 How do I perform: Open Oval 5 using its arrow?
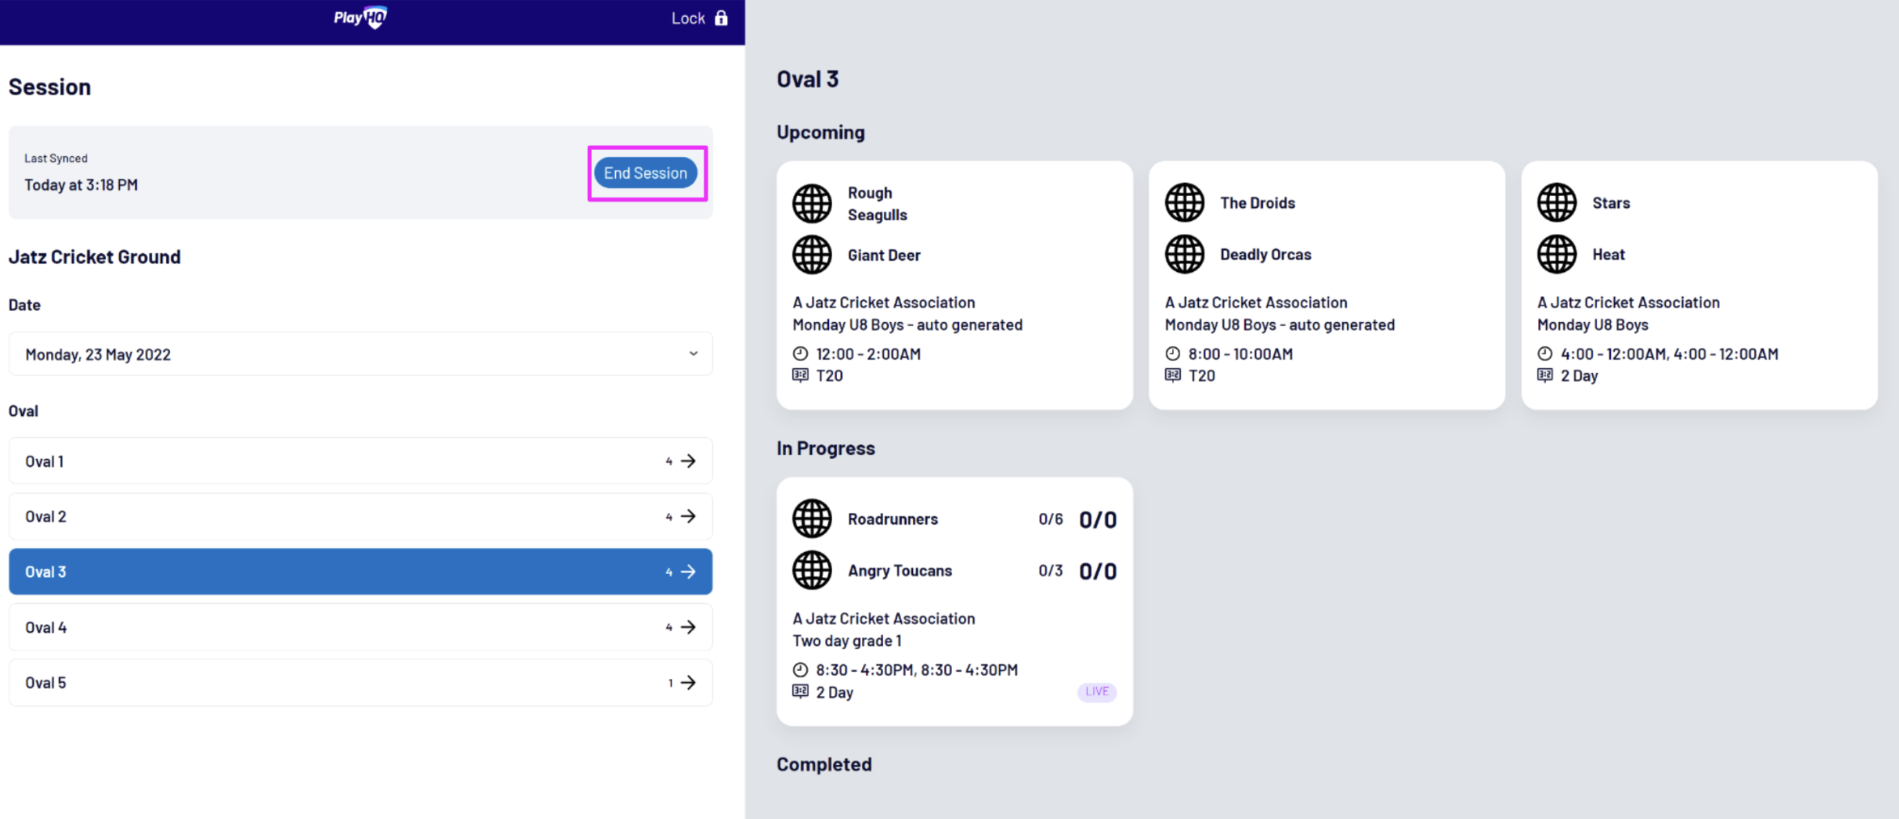(688, 682)
